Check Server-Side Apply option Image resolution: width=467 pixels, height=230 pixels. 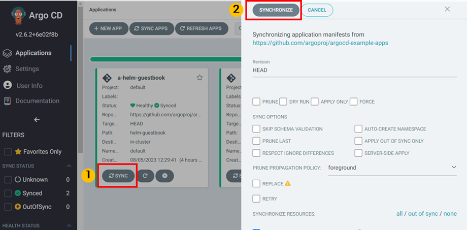358,153
